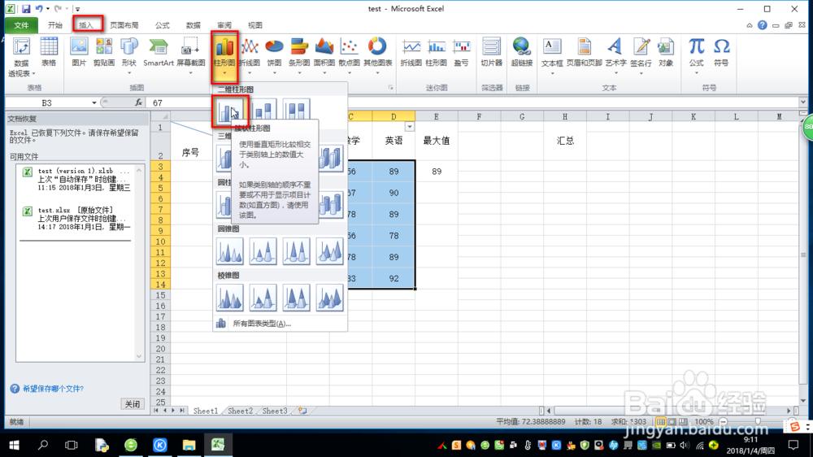Choose the first pyramid chart (棱锥图) thumbnail

[230, 298]
